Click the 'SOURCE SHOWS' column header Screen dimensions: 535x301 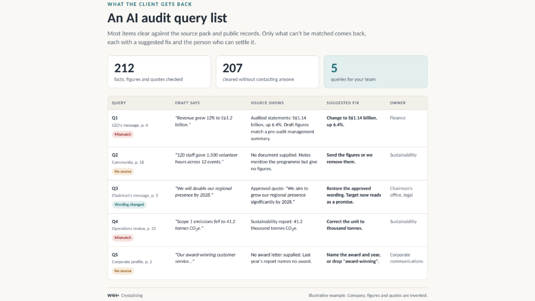click(267, 103)
